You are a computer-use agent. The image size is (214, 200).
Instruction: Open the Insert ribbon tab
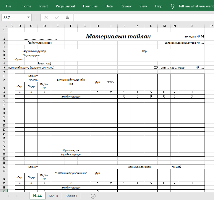point(43,6)
